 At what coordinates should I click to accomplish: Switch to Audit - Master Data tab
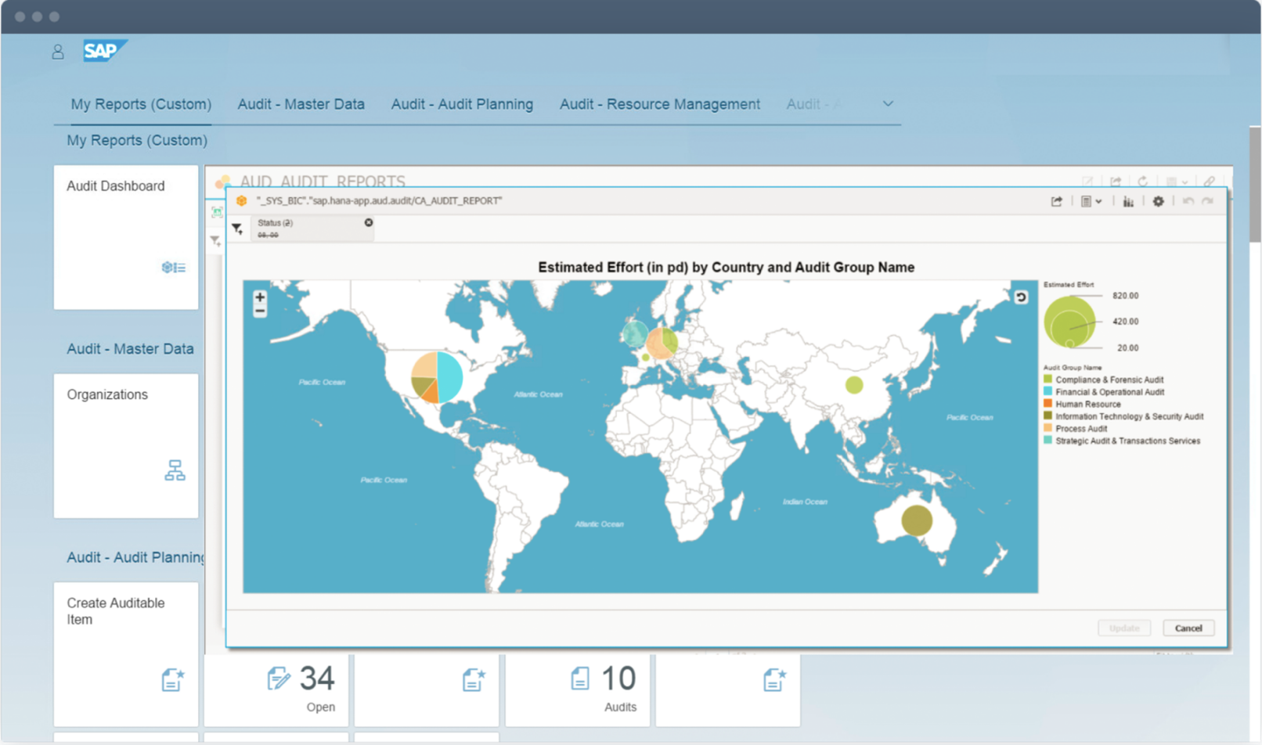301,104
